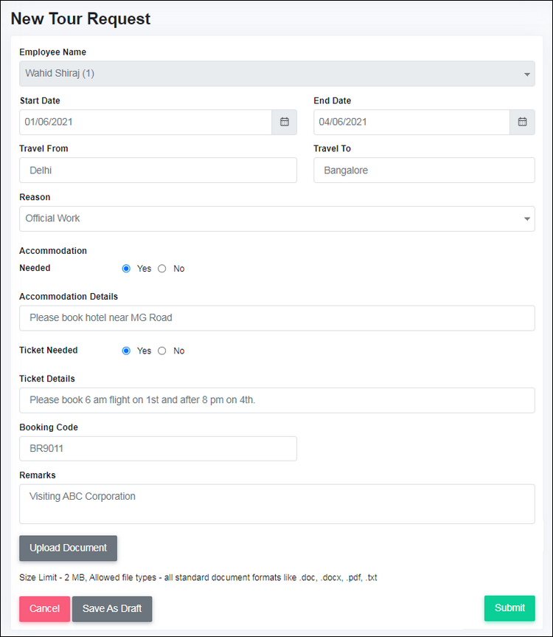Submit the tour request
This screenshot has width=553, height=637.
pyautogui.click(x=509, y=608)
